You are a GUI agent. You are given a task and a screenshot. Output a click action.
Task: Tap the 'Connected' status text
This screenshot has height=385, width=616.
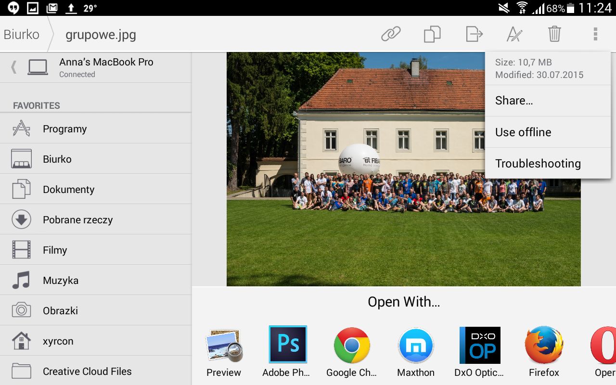(x=77, y=75)
